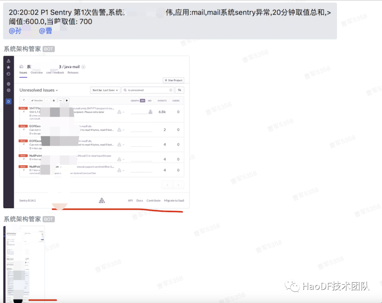Open the more actions ellipsis button
This screenshot has width=382, height=303.
pos(60,100)
